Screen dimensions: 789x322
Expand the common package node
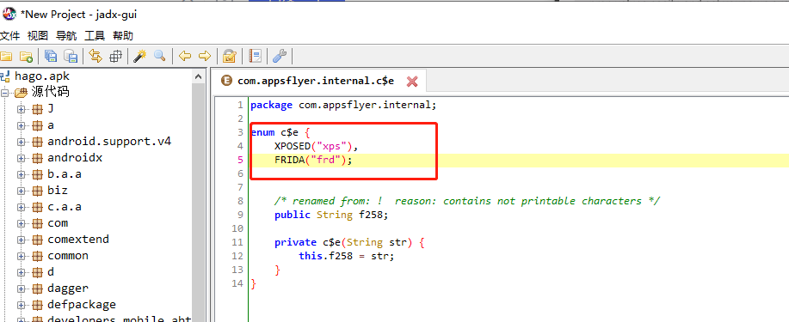point(21,256)
